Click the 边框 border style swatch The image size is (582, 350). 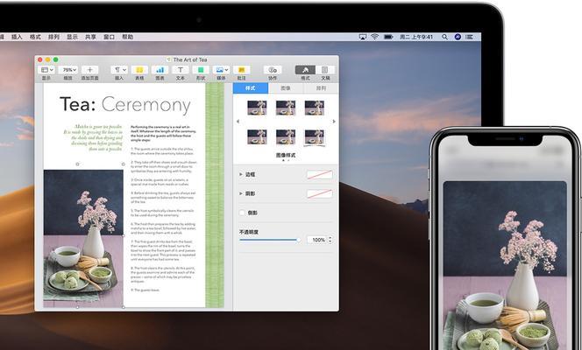click(x=320, y=174)
